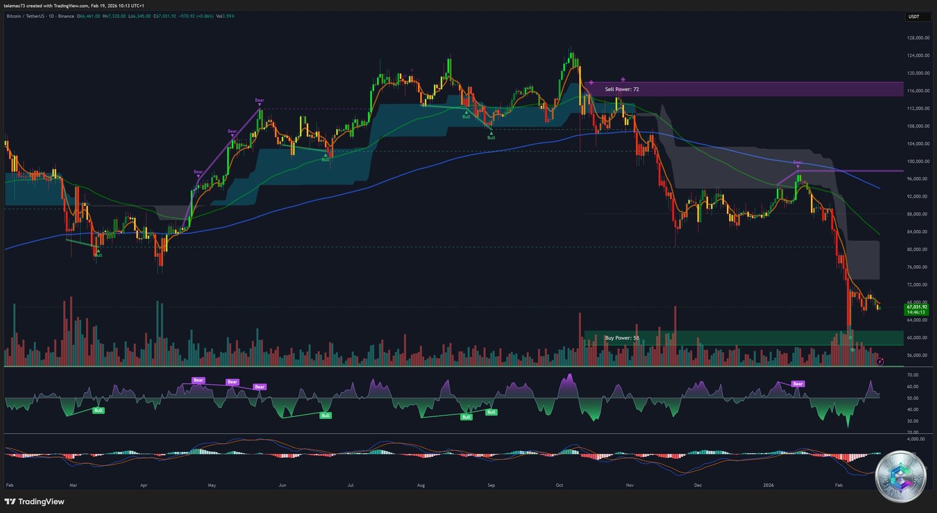This screenshot has height=513, width=937.
Task: Click the Bear triangle marker above the May peak
Action: pos(259,104)
